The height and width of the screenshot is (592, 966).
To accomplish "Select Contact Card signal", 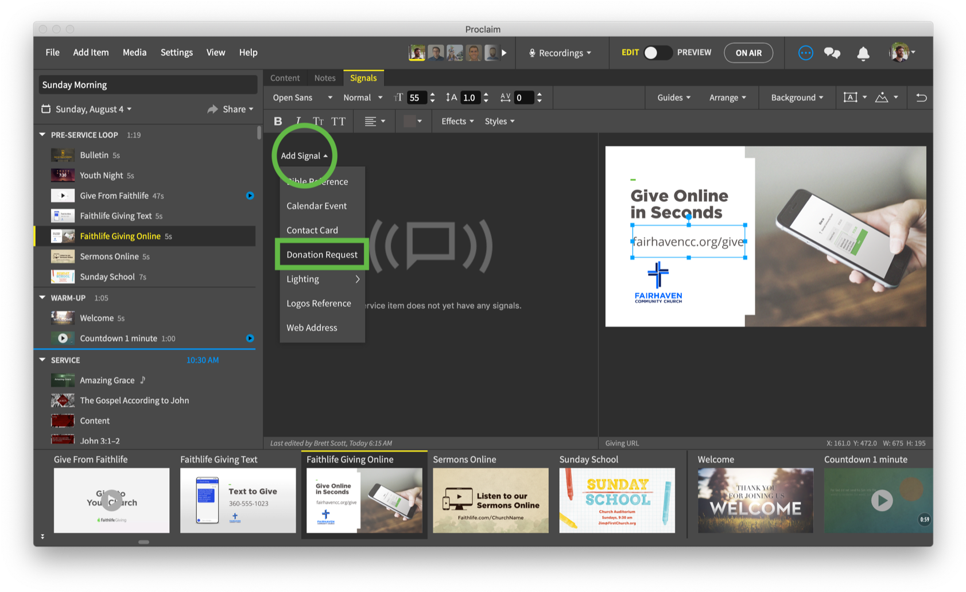I will [312, 230].
